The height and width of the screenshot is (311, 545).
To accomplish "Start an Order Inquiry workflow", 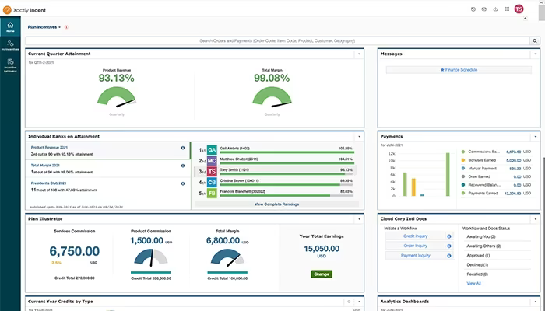I will point(415,246).
